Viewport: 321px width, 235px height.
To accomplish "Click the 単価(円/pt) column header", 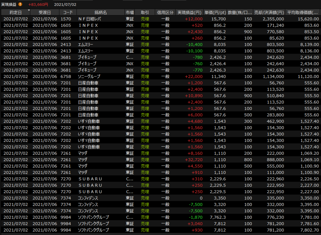I will click(x=215, y=13).
